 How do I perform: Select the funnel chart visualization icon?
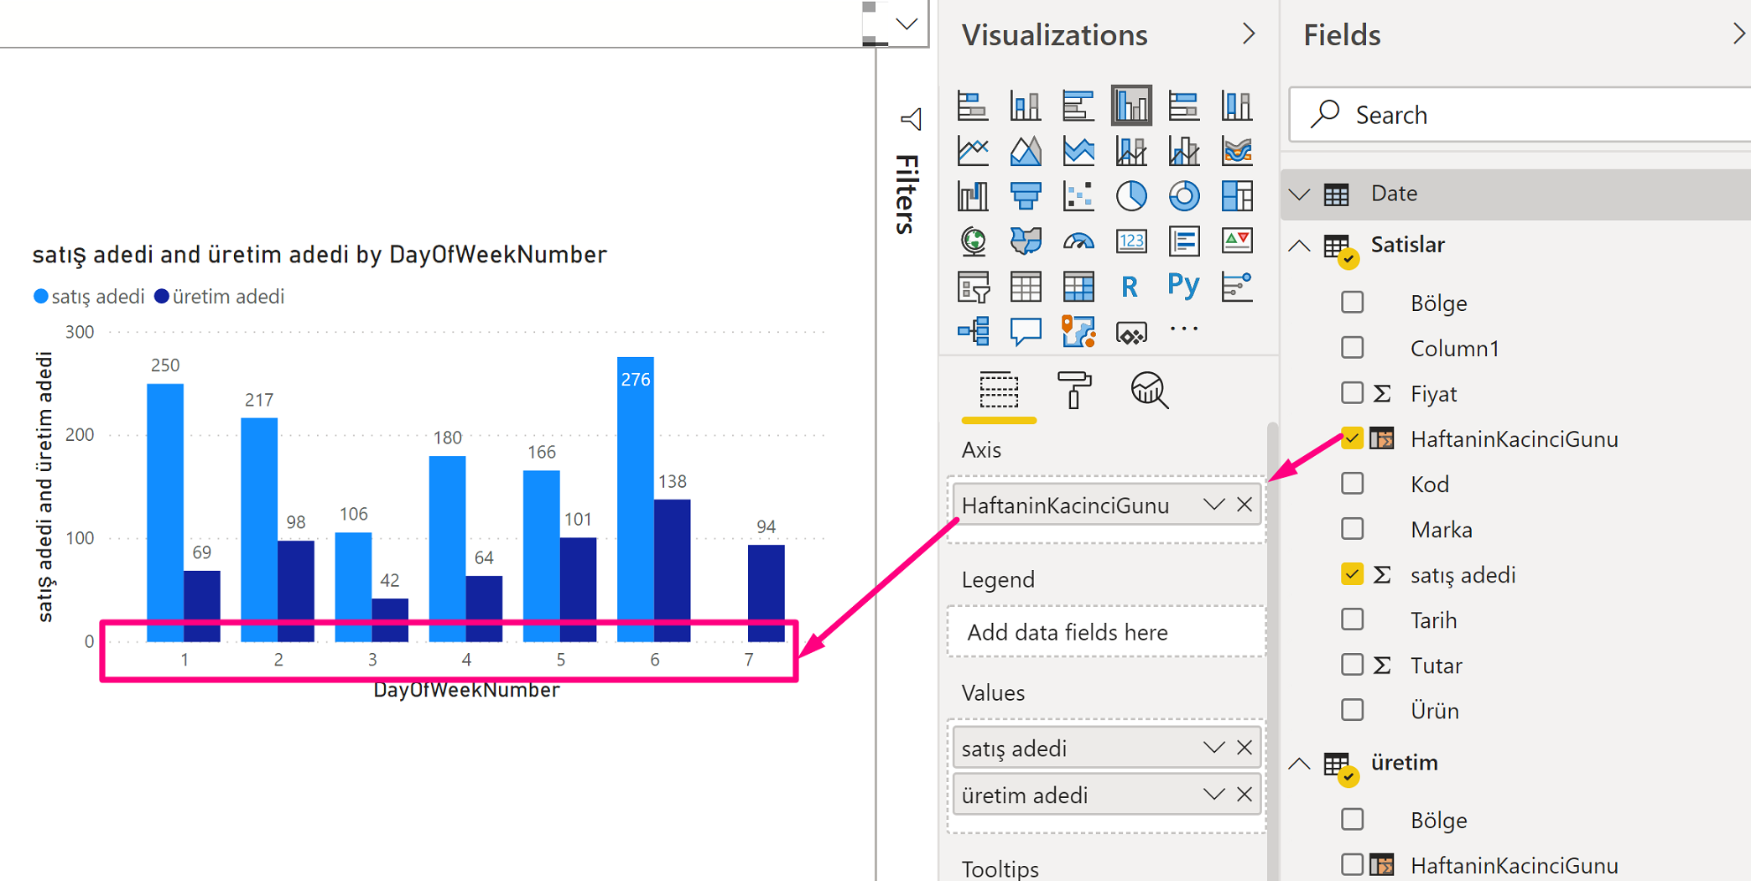tap(1025, 196)
